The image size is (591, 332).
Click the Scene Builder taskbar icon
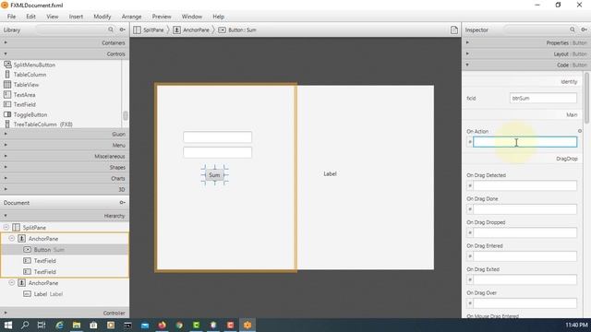(x=247, y=326)
